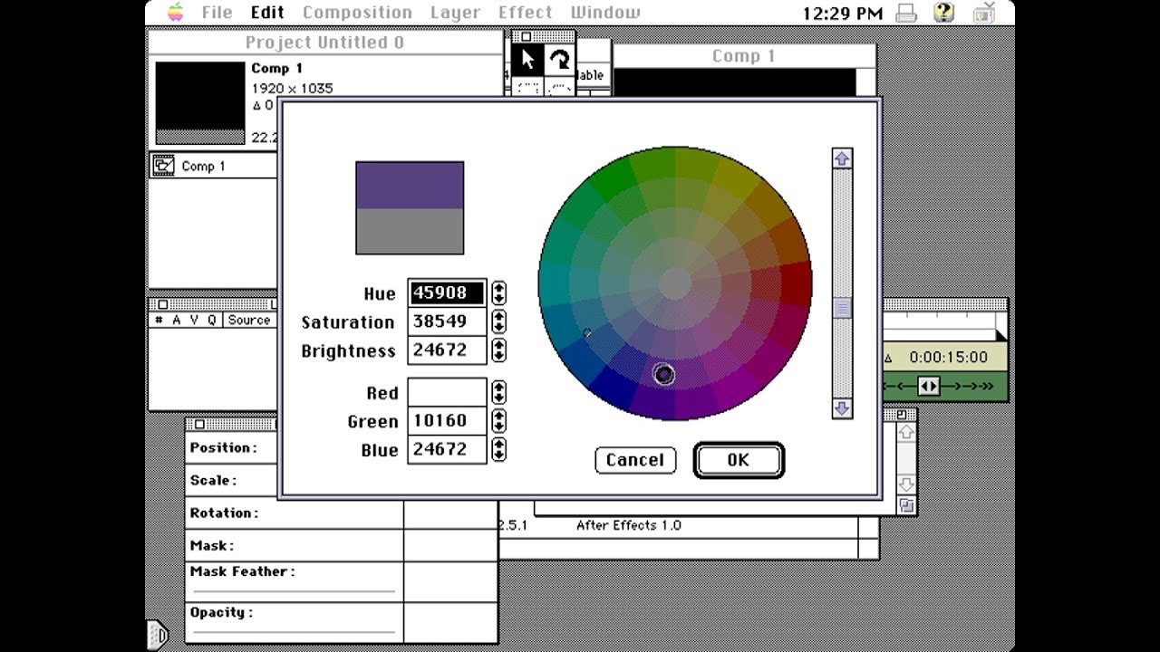This screenshot has height=652, width=1160.
Task: Click the Green value field
Action: [447, 421]
